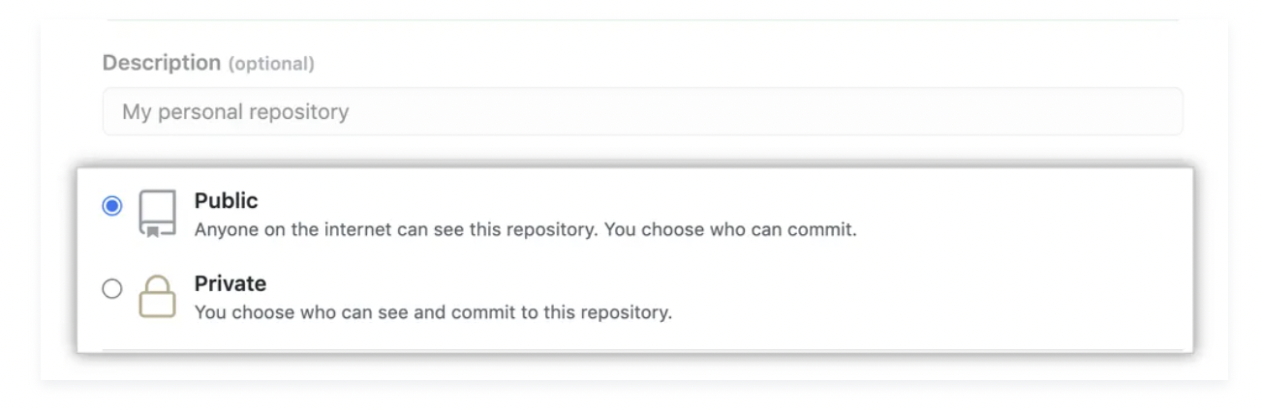Click the Public repository book icon
The image size is (1261, 410).
click(157, 214)
